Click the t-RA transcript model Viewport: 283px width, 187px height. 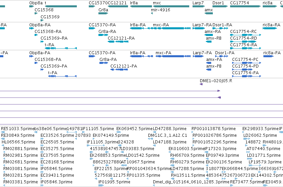[x=61, y=48]
